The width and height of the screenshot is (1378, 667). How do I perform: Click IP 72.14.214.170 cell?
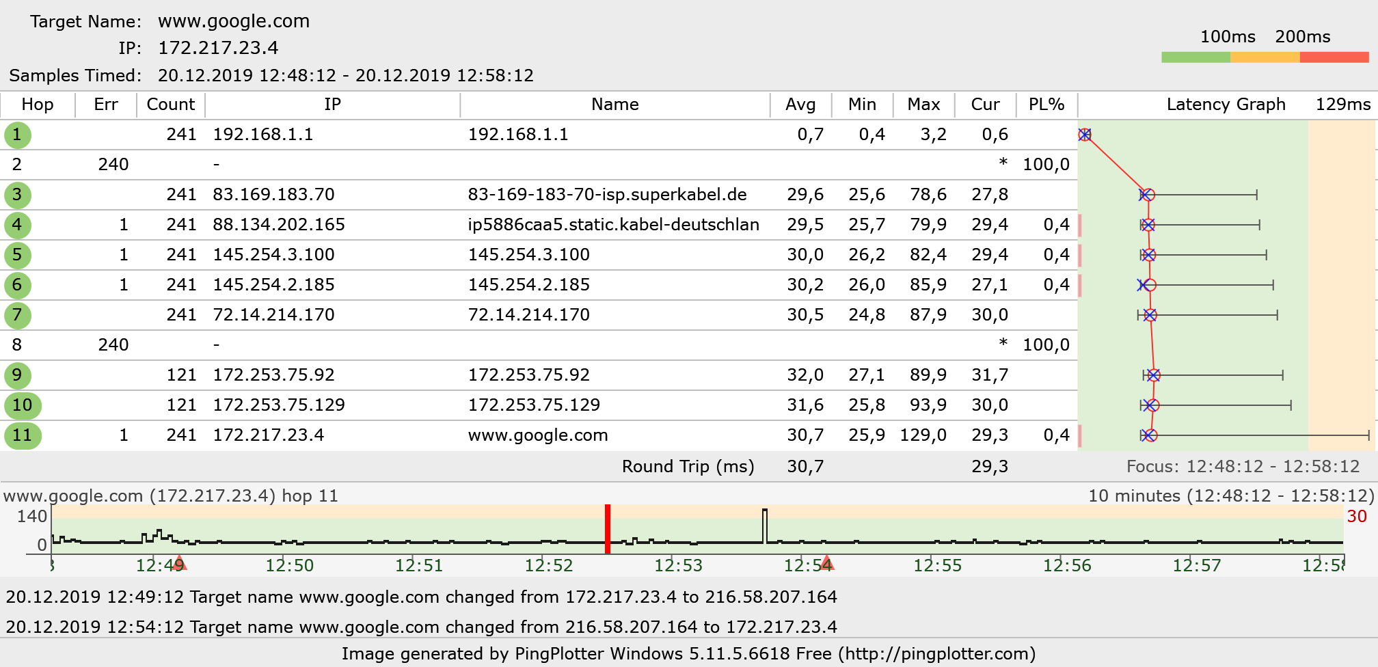[273, 315]
